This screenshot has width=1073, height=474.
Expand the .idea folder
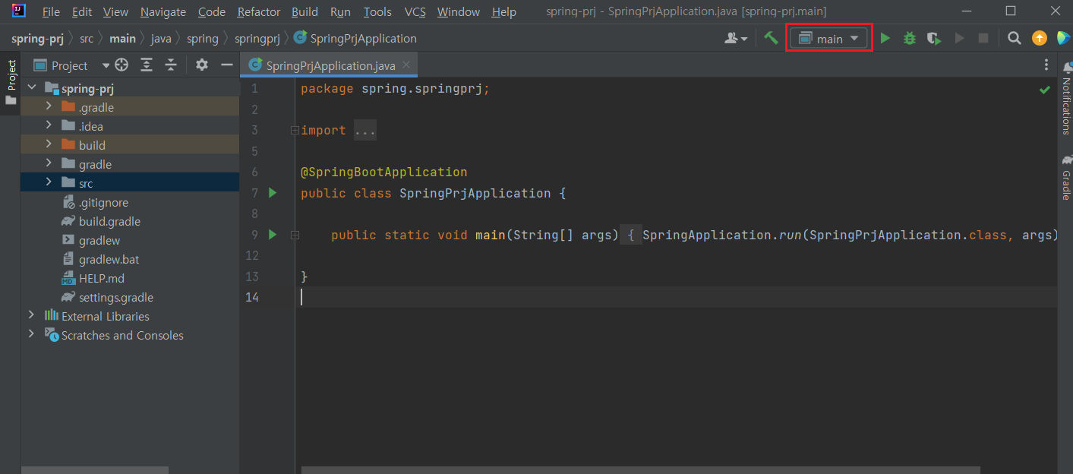[x=49, y=126]
